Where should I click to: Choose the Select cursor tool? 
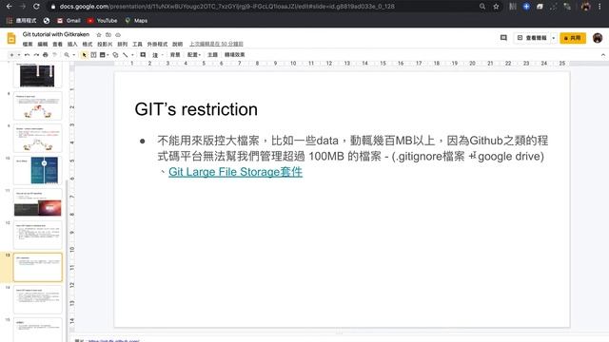pyautogui.click(x=85, y=55)
